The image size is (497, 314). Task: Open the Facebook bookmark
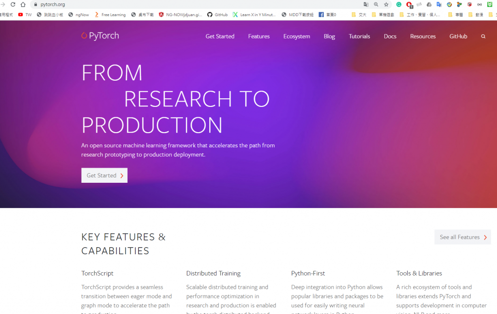328,15
